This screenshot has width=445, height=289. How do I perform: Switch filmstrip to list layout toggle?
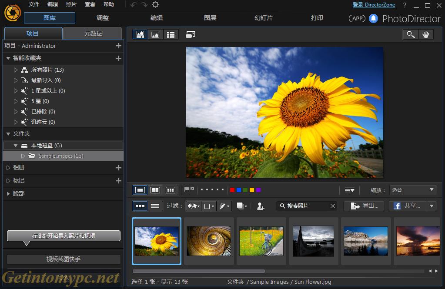pyautogui.click(x=155, y=206)
